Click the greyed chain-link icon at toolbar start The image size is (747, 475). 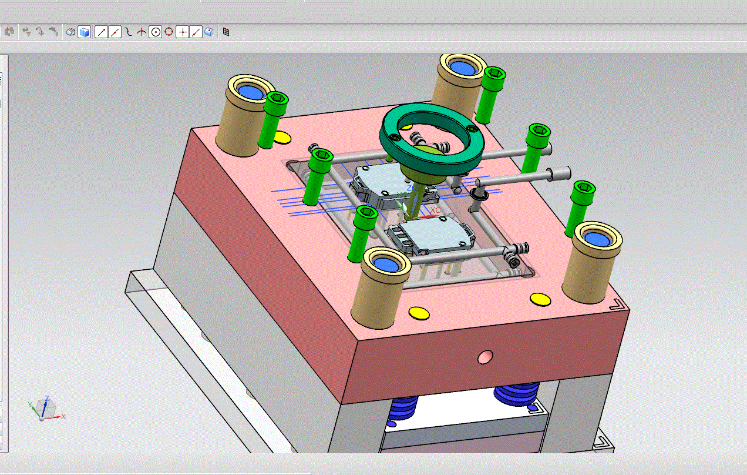pyautogui.click(x=9, y=32)
